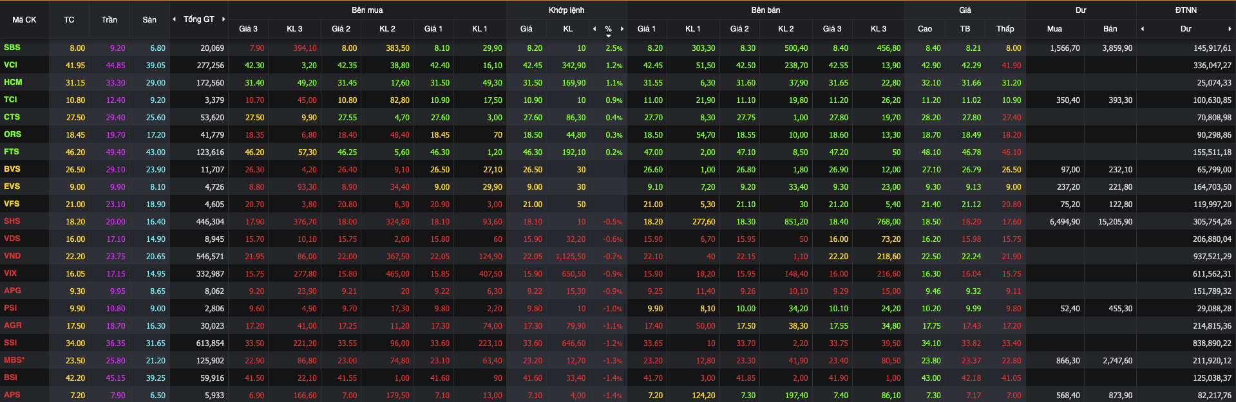The image size is (1236, 402).
Task: Click the ĐTNN group header
Action: pos(1186,10)
